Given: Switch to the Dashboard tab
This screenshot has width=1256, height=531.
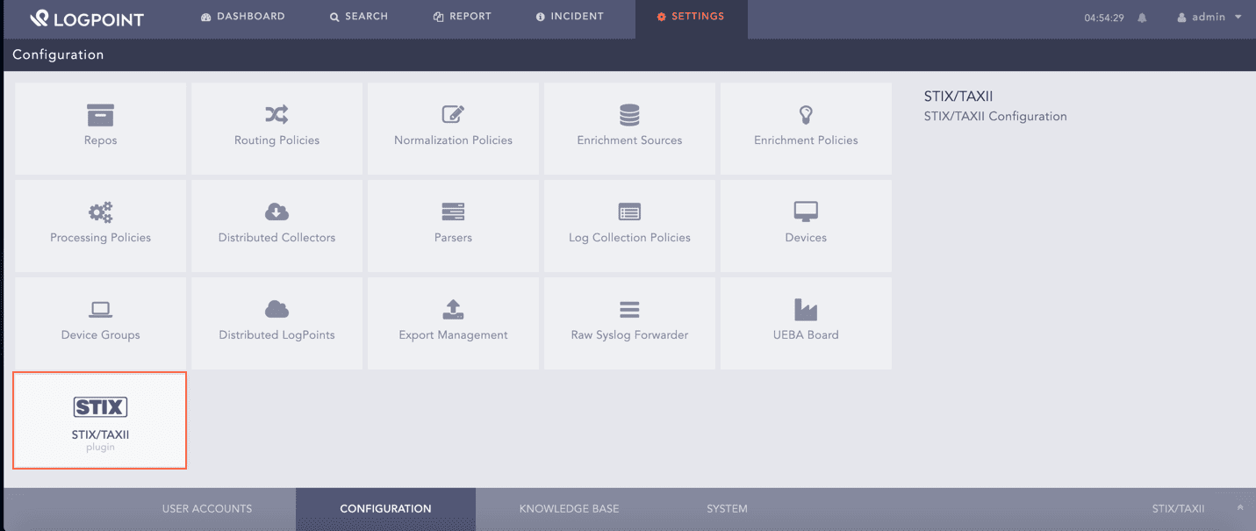Looking at the screenshot, I should tap(243, 17).
